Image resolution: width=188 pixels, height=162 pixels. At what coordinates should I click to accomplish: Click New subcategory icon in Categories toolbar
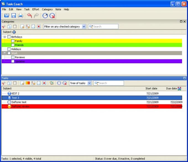coord(28,26)
